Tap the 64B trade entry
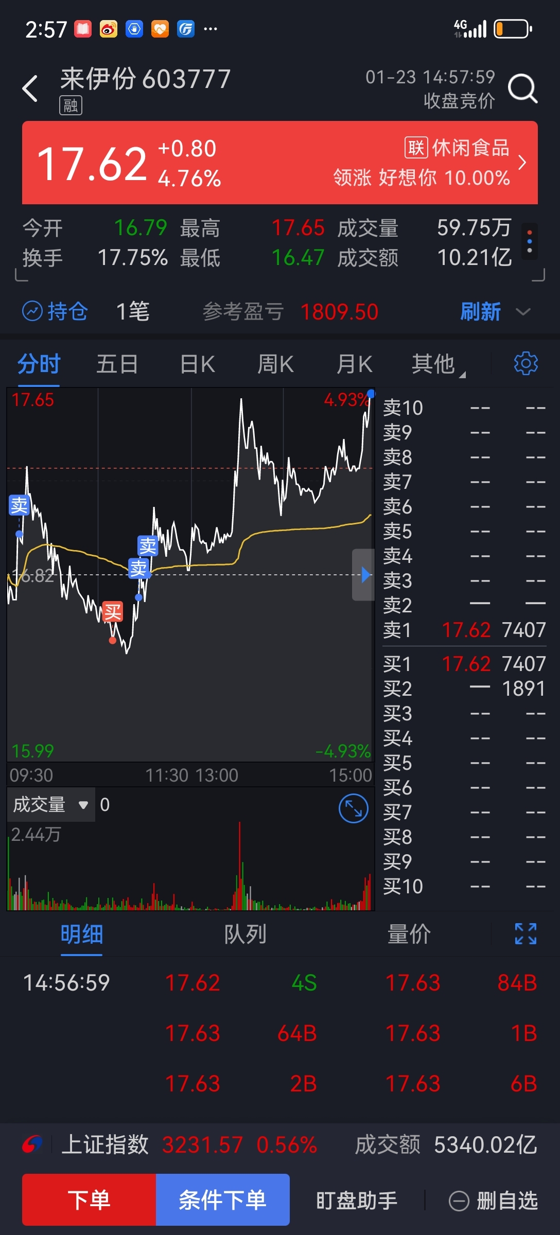The height and width of the screenshot is (1235, 560). [x=297, y=1033]
